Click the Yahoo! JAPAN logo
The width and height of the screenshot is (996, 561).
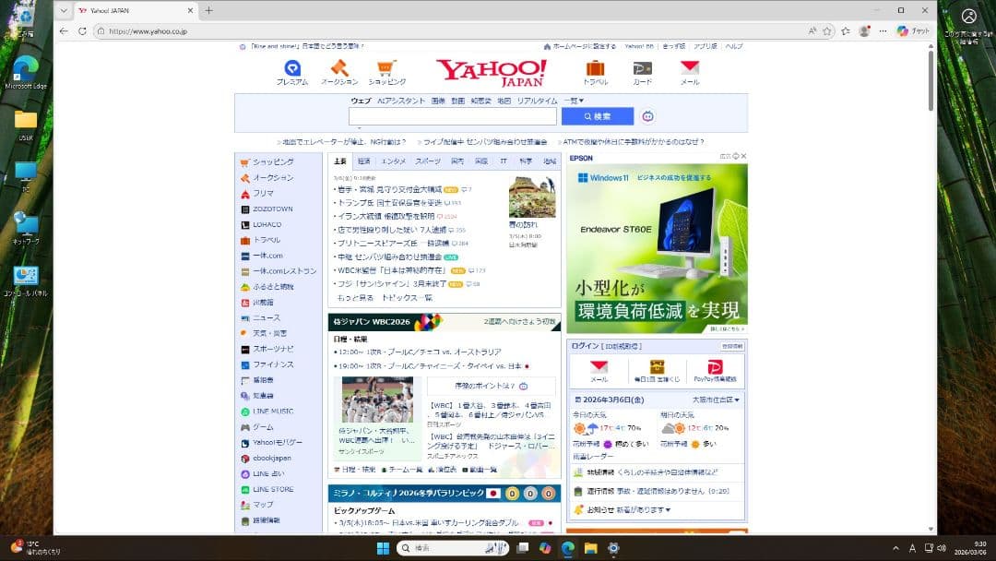[x=491, y=72]
